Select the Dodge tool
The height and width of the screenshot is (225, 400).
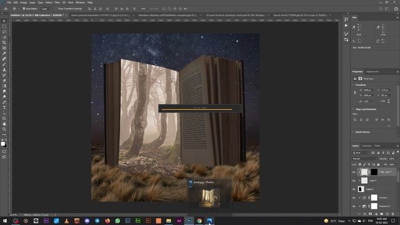[4, 97]
